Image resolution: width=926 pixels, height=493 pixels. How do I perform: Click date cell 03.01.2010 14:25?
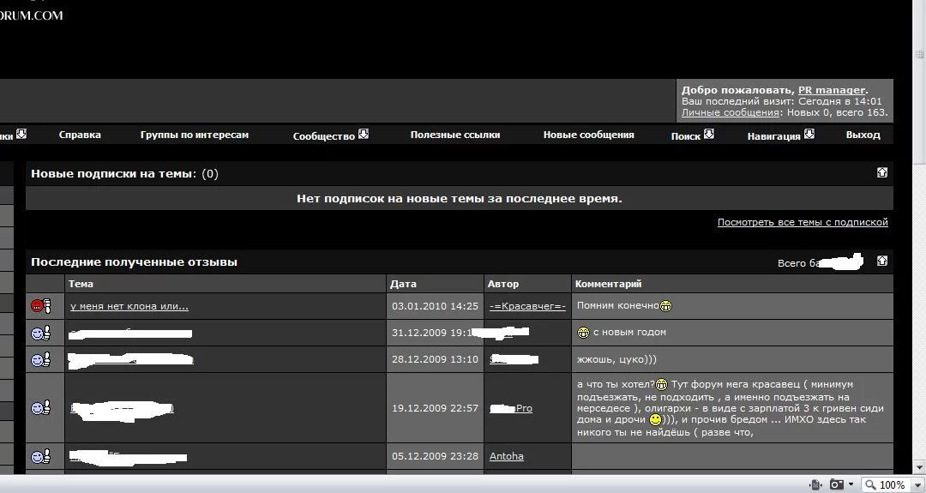[436, 306]
